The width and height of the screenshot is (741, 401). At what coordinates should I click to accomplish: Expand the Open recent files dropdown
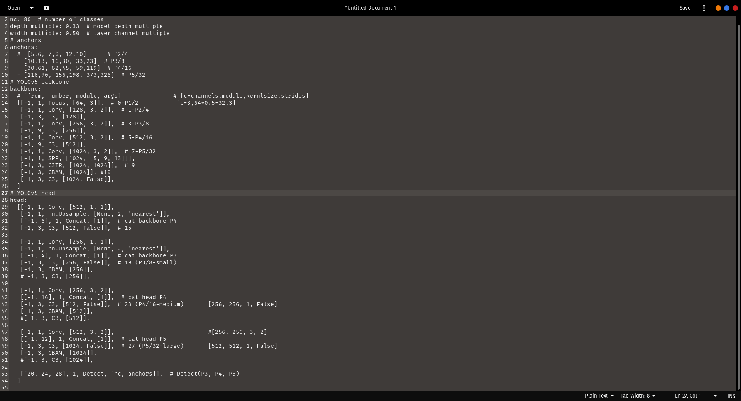pyautogui.click(x=31, y=8)
